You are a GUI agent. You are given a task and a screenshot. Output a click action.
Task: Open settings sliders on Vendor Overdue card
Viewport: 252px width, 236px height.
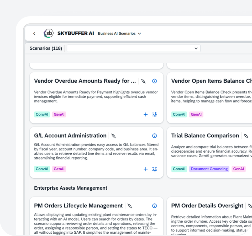[x=154, y=114]
